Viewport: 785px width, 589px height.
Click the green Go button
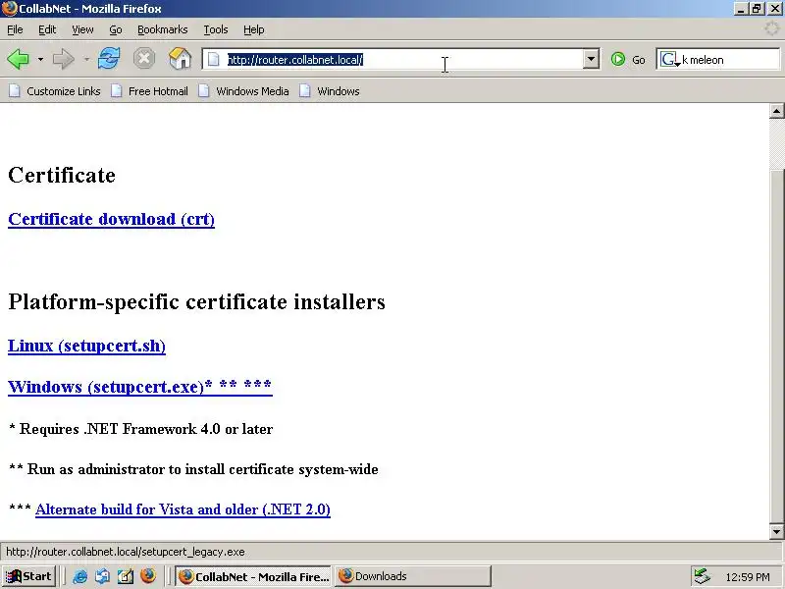tap(628, 60)
